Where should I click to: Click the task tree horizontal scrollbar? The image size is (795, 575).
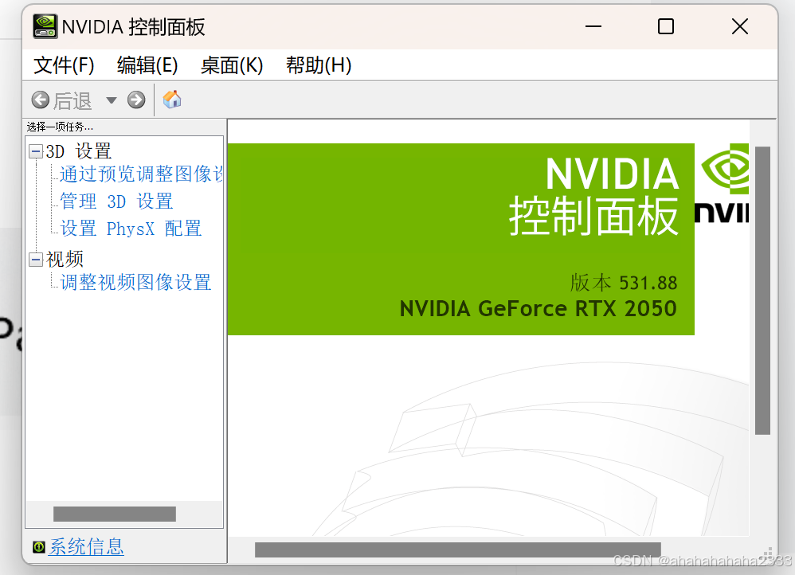pos(115,514)
